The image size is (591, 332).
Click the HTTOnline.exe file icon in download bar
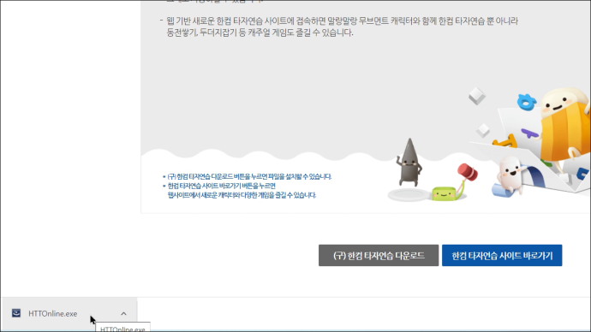[16, 313]
